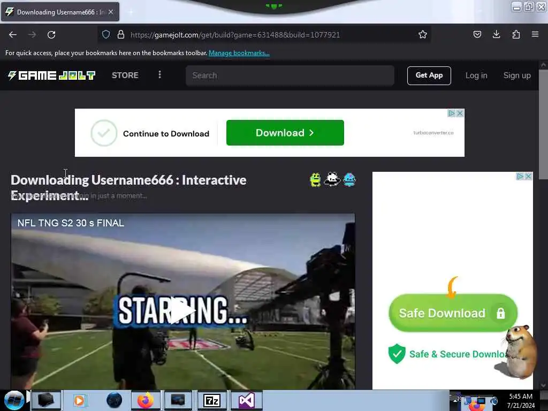Expand the three-dot more menu

tap(159, 75)
